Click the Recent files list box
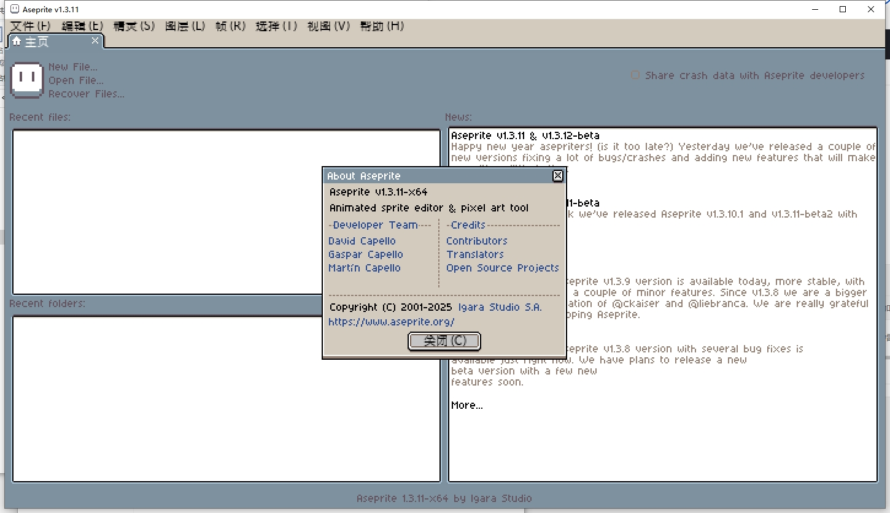Viewport: 890px width, 513px height. click(226, 212)
